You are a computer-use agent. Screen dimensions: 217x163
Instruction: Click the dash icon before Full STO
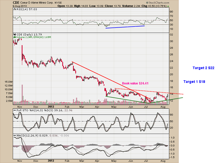pos(15,110)
